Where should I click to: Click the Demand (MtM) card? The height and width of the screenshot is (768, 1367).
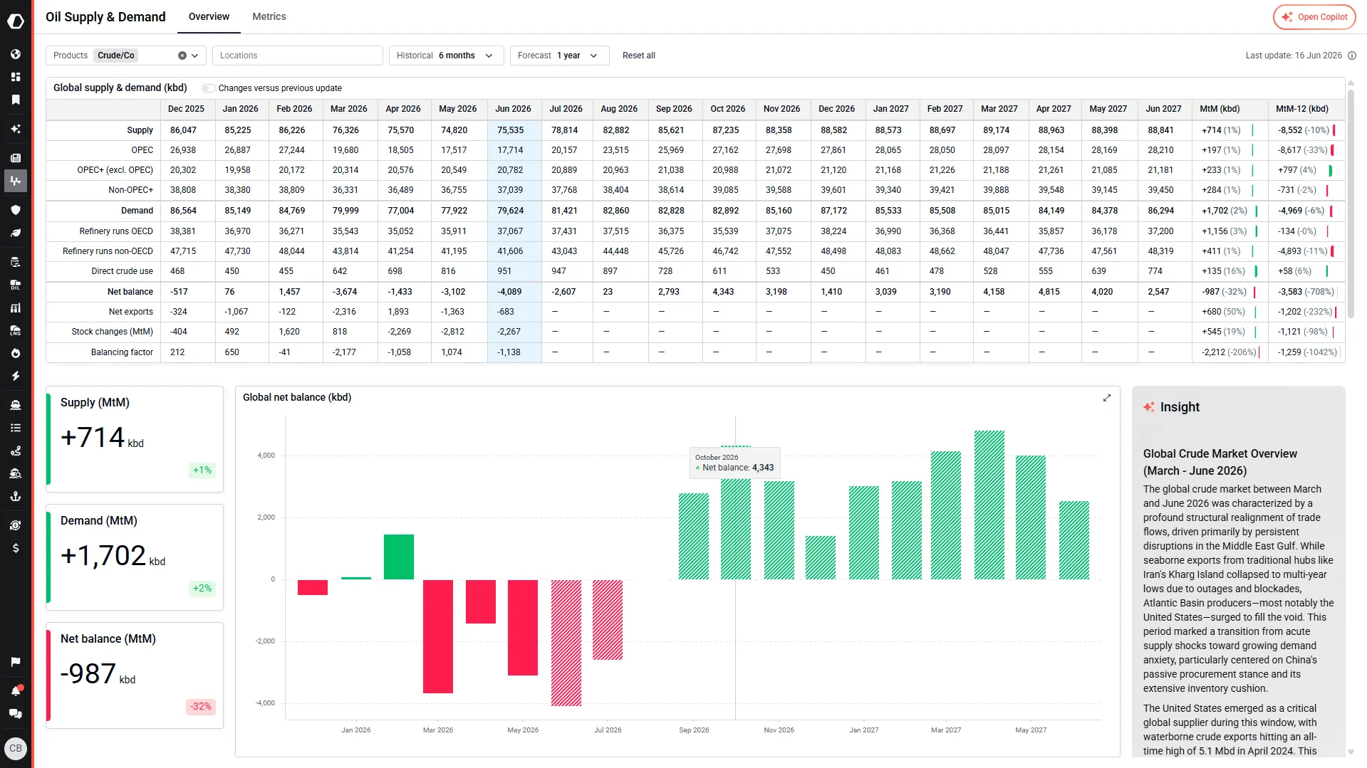pos(135,557)
